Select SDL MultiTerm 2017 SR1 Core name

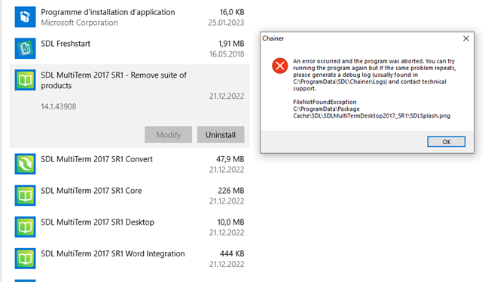pyautogui.click(x=92, y=191)
